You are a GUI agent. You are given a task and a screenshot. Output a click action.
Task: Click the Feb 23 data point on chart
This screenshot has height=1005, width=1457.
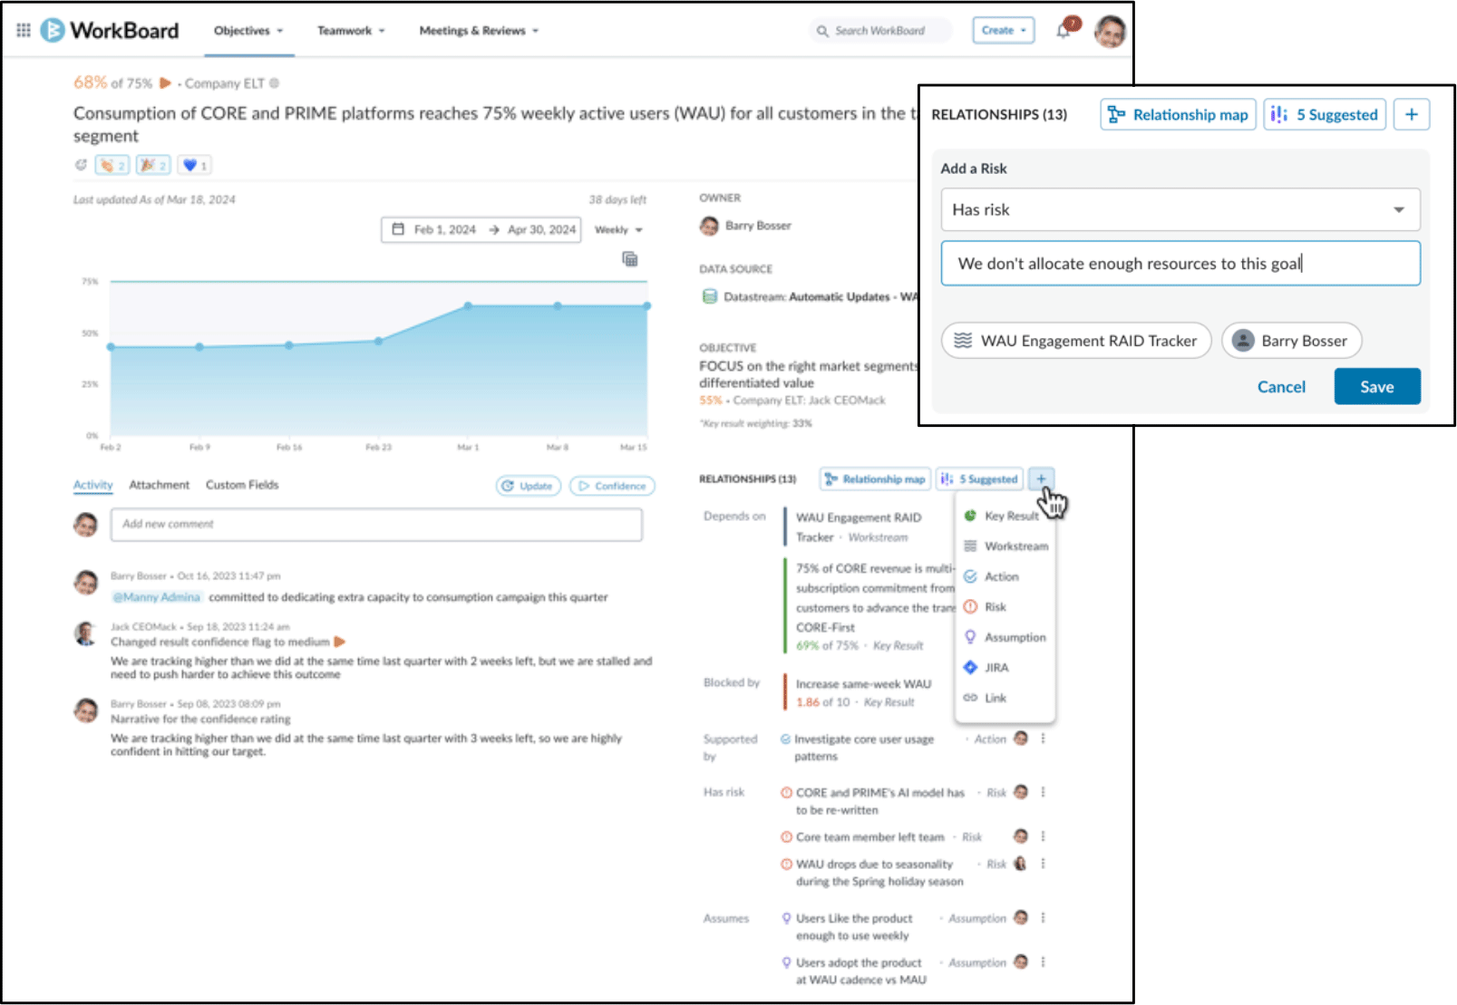click(x=379, y=341)
